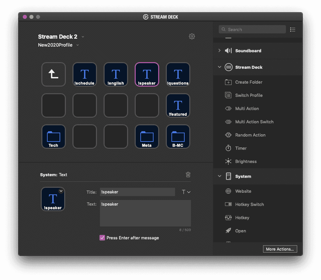Open the Stream Deck 2 device dropdown
This screenshot has width=321, height=280.
pyautogui.click(x=83, y=37)
